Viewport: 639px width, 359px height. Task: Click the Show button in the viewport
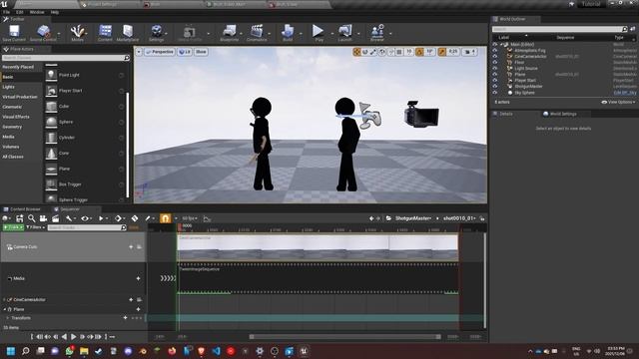(x=201, y=52)
